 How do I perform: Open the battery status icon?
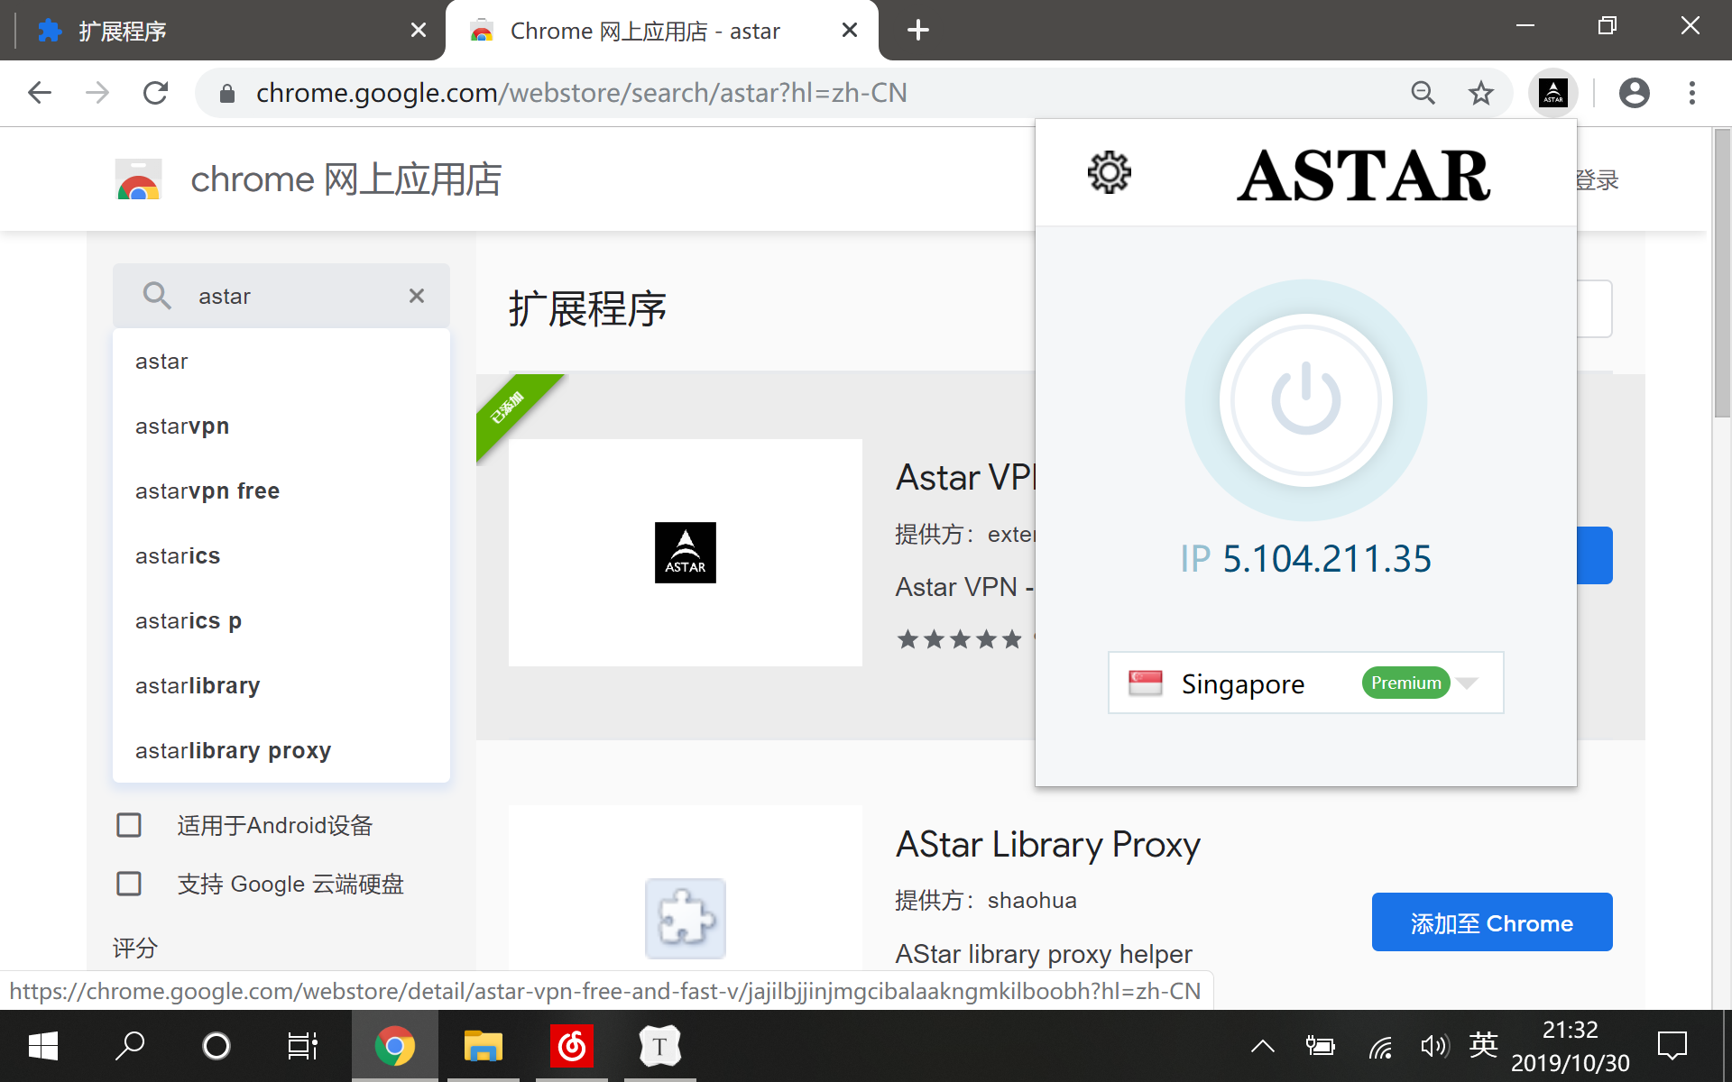point(1320,1046)
